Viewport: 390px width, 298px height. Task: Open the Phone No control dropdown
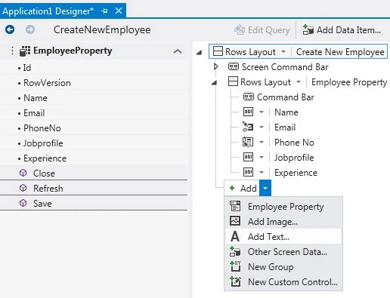[x=262, y=143]
